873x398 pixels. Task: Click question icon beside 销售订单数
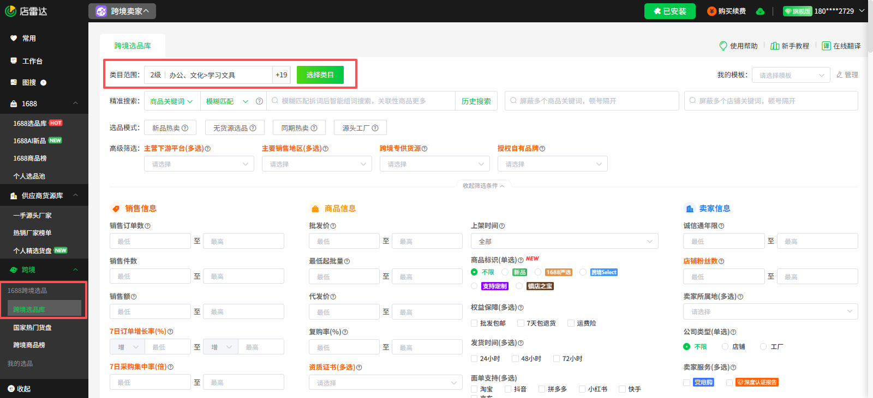148,226
